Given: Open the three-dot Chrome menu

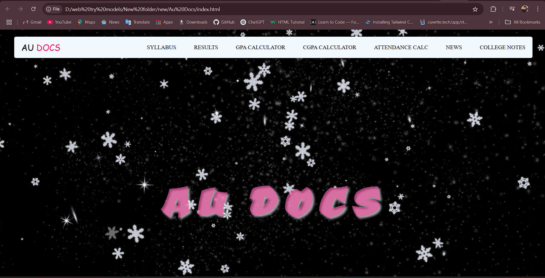Looking at the screenshot, I should pyautogui.click(x=538, y=9).
